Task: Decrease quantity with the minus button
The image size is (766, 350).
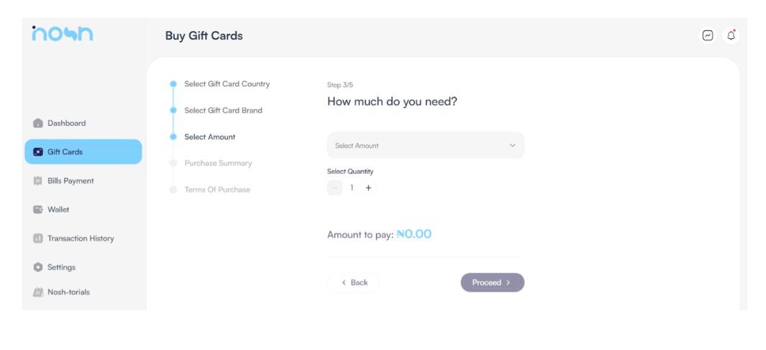Action: (334, 188)
